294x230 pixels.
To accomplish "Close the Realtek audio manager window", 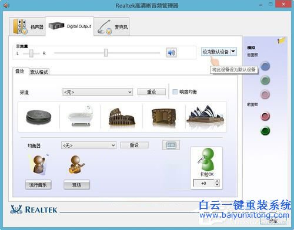I will [x=283, y=4].
